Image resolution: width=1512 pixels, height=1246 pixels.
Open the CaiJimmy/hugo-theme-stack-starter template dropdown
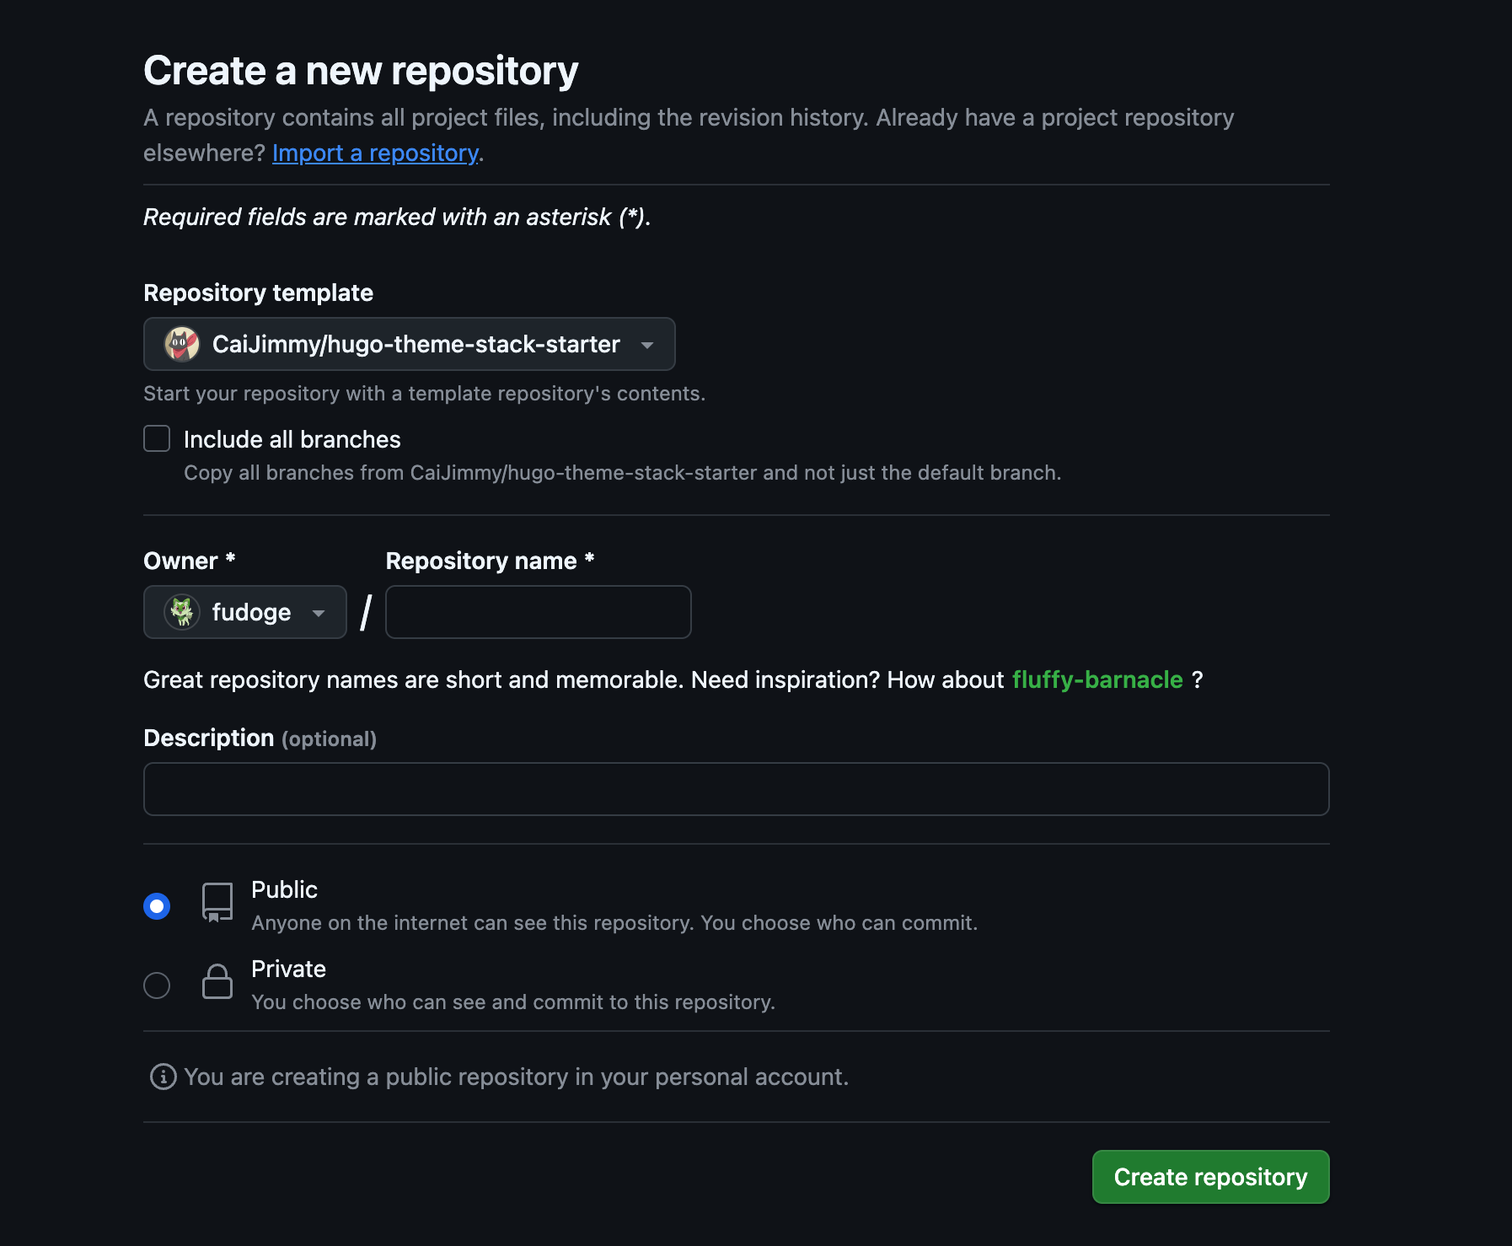pos(409,344)
